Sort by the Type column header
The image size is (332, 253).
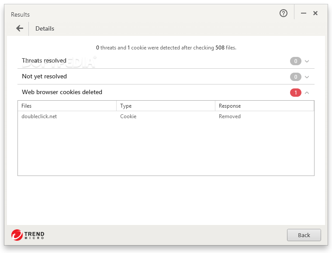(166, 106)
